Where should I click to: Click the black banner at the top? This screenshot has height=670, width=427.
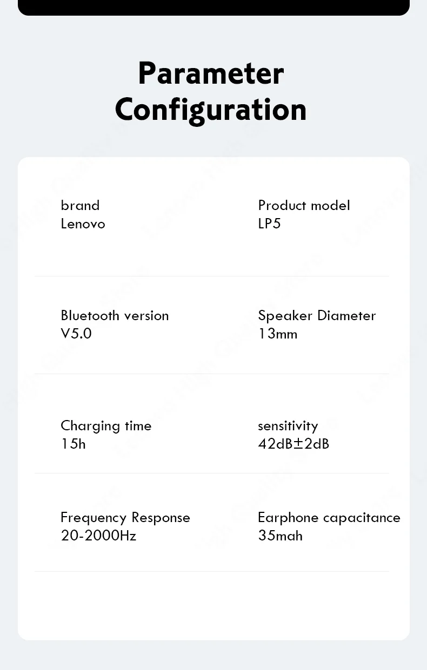[x=213, y=7]
